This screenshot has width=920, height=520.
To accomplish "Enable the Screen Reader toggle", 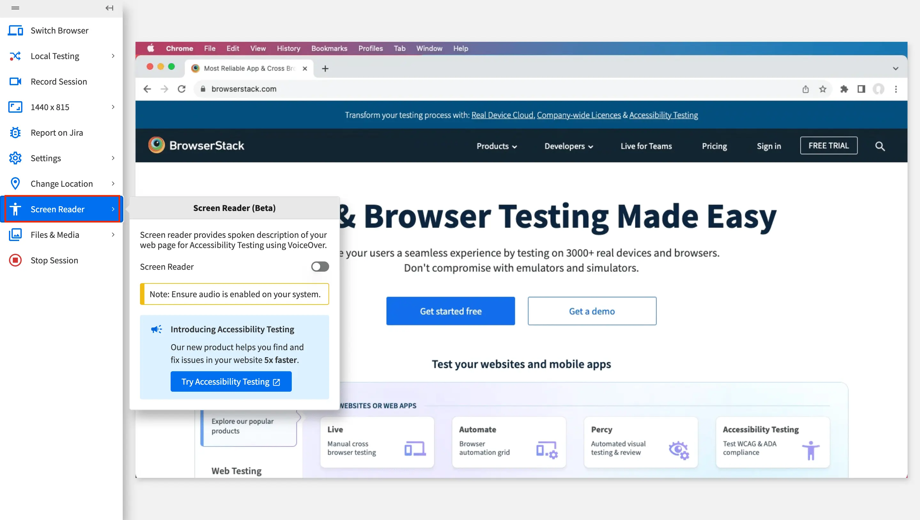I will coord(320,267).
